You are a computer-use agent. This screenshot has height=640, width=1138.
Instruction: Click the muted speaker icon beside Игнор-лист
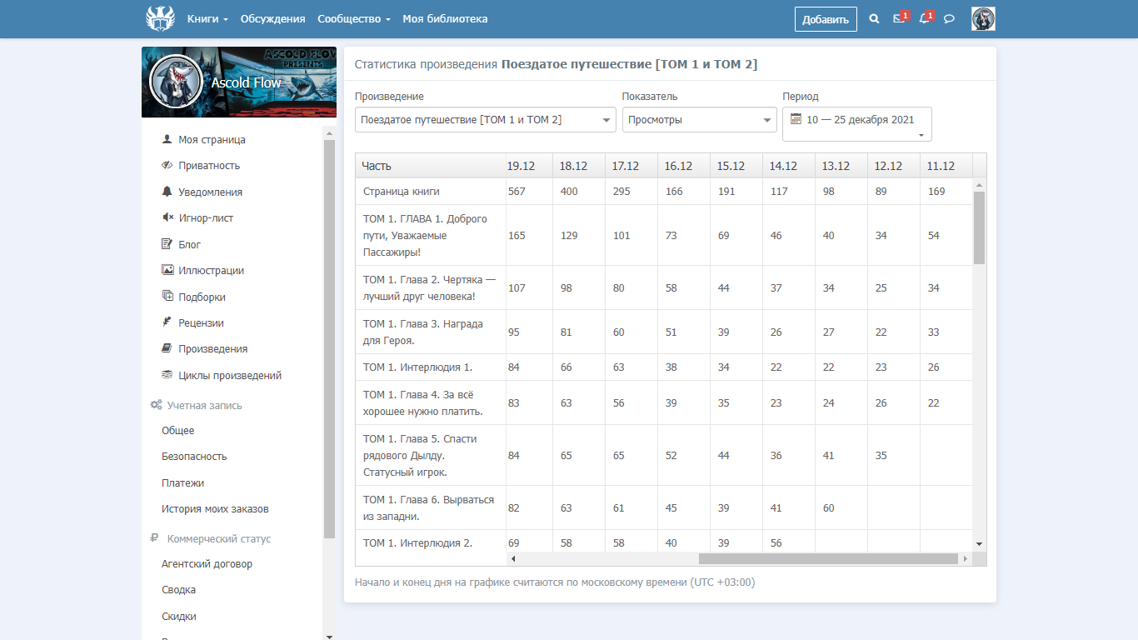tap(167, 217)
